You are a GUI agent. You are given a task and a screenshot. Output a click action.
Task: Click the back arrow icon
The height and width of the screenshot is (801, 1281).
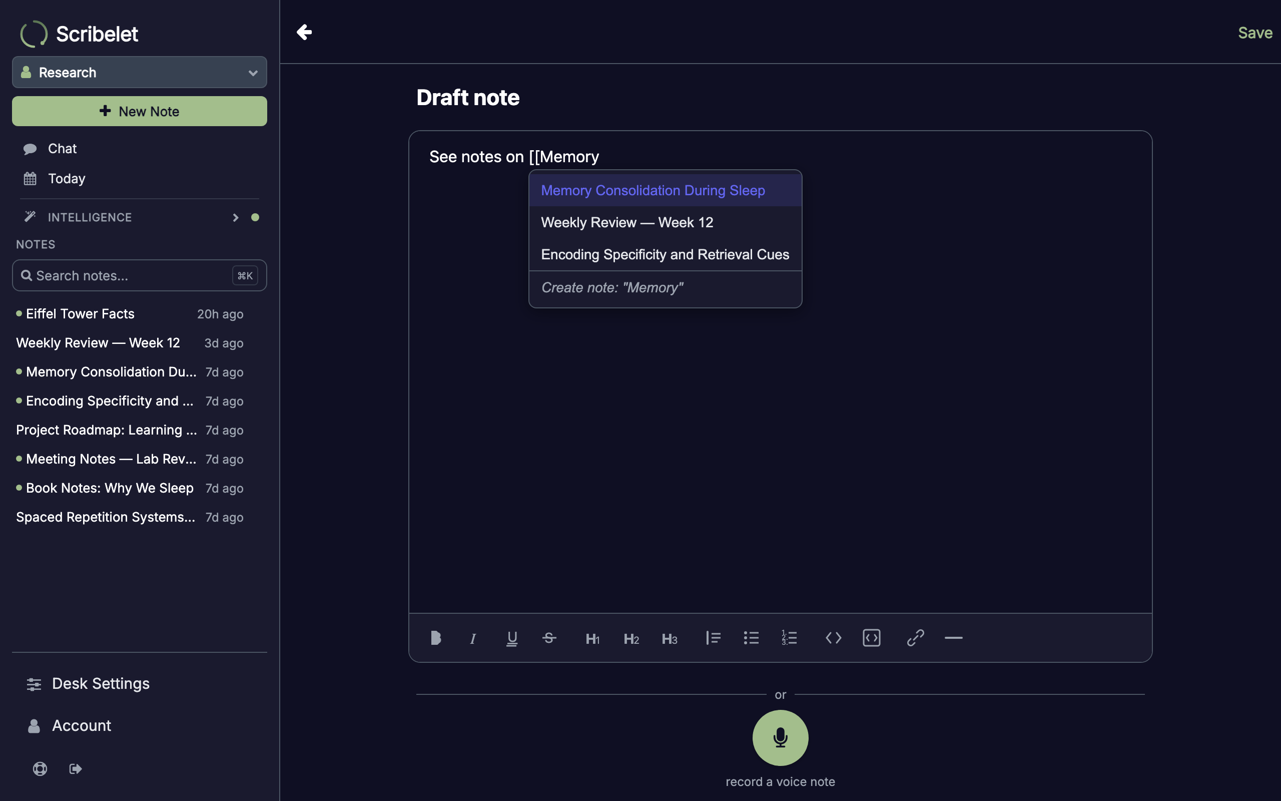coord(304,33)
